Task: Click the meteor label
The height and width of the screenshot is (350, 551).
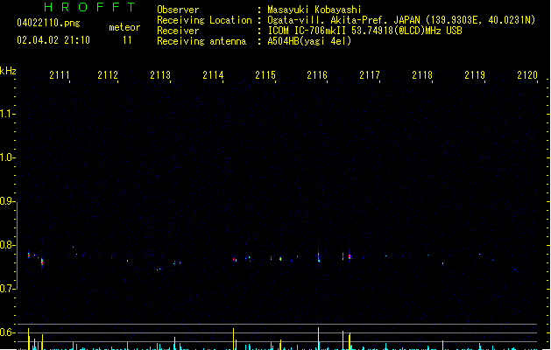Action: [124, 27]
